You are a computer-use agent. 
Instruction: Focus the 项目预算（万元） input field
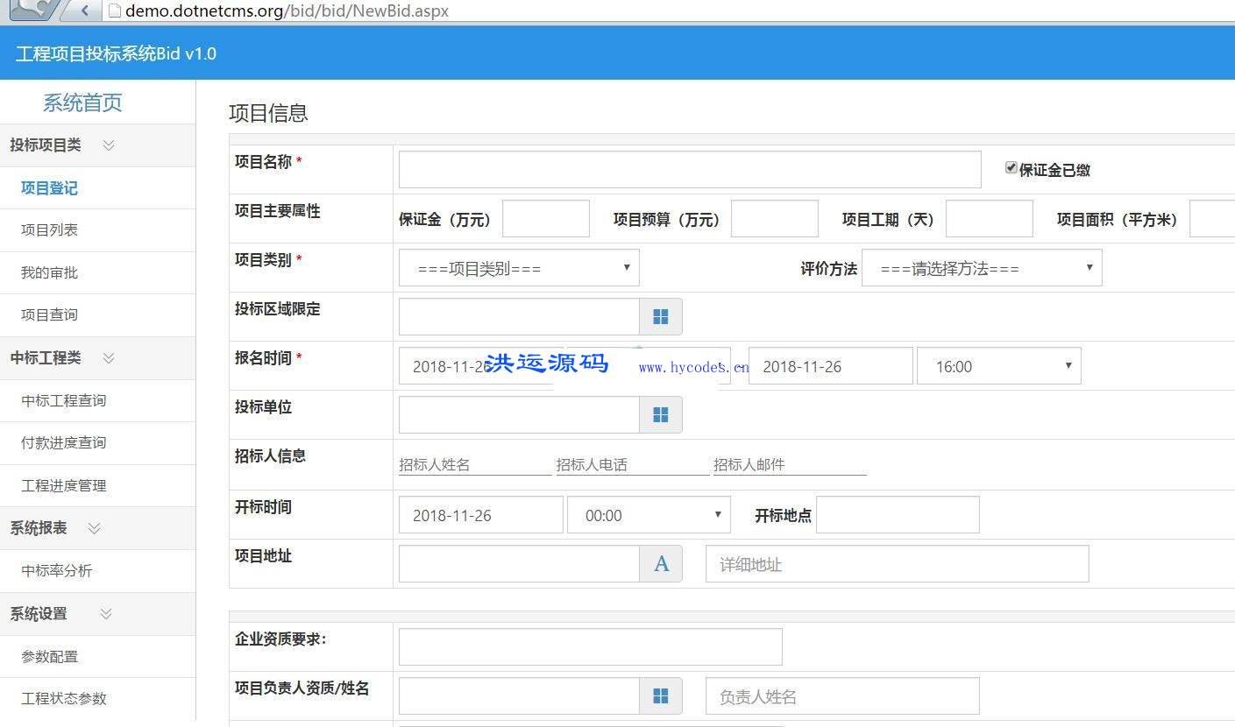(774, 218)
